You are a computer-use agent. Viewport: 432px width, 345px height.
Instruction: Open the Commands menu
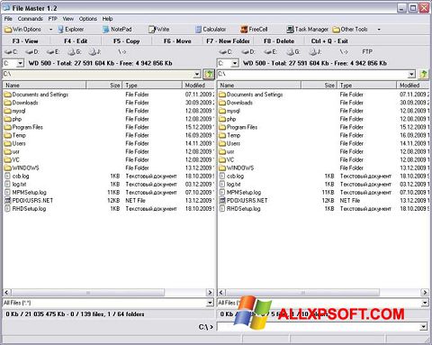(30, 19)
